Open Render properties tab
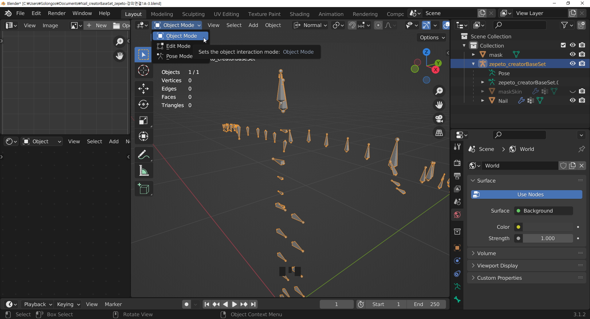Viewport: 590px width, 319px height. (457, 163)
